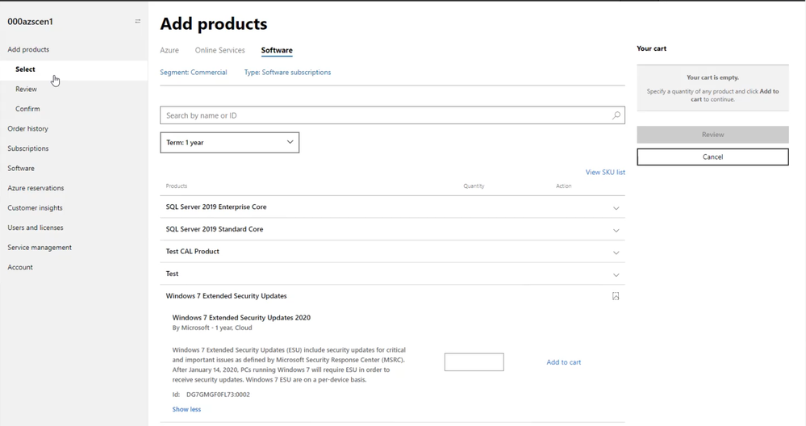Go to Review step in sidebar
Screen dimensions: 806x426
point(26,89)
